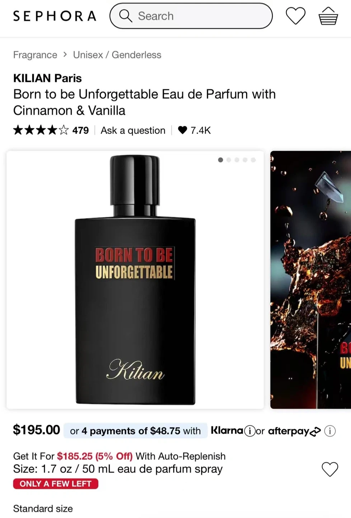
Task: Open the KILIAN Paris brand link
Action: coord(47,78)
